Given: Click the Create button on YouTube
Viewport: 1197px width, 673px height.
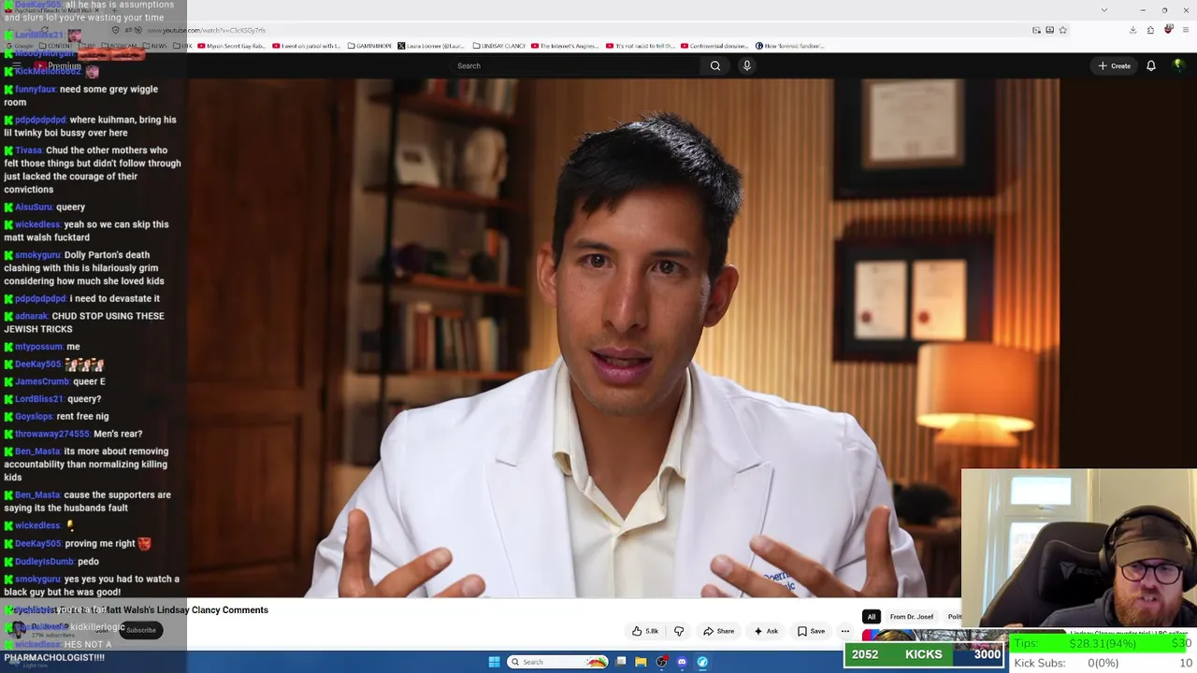Looking at the screenshot, I should click(1115, 65).
